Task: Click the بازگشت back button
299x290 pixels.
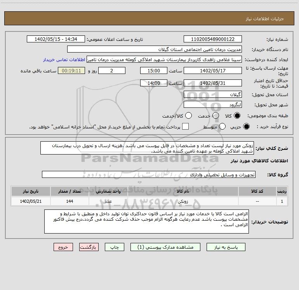Action: (x=89, y=247)
